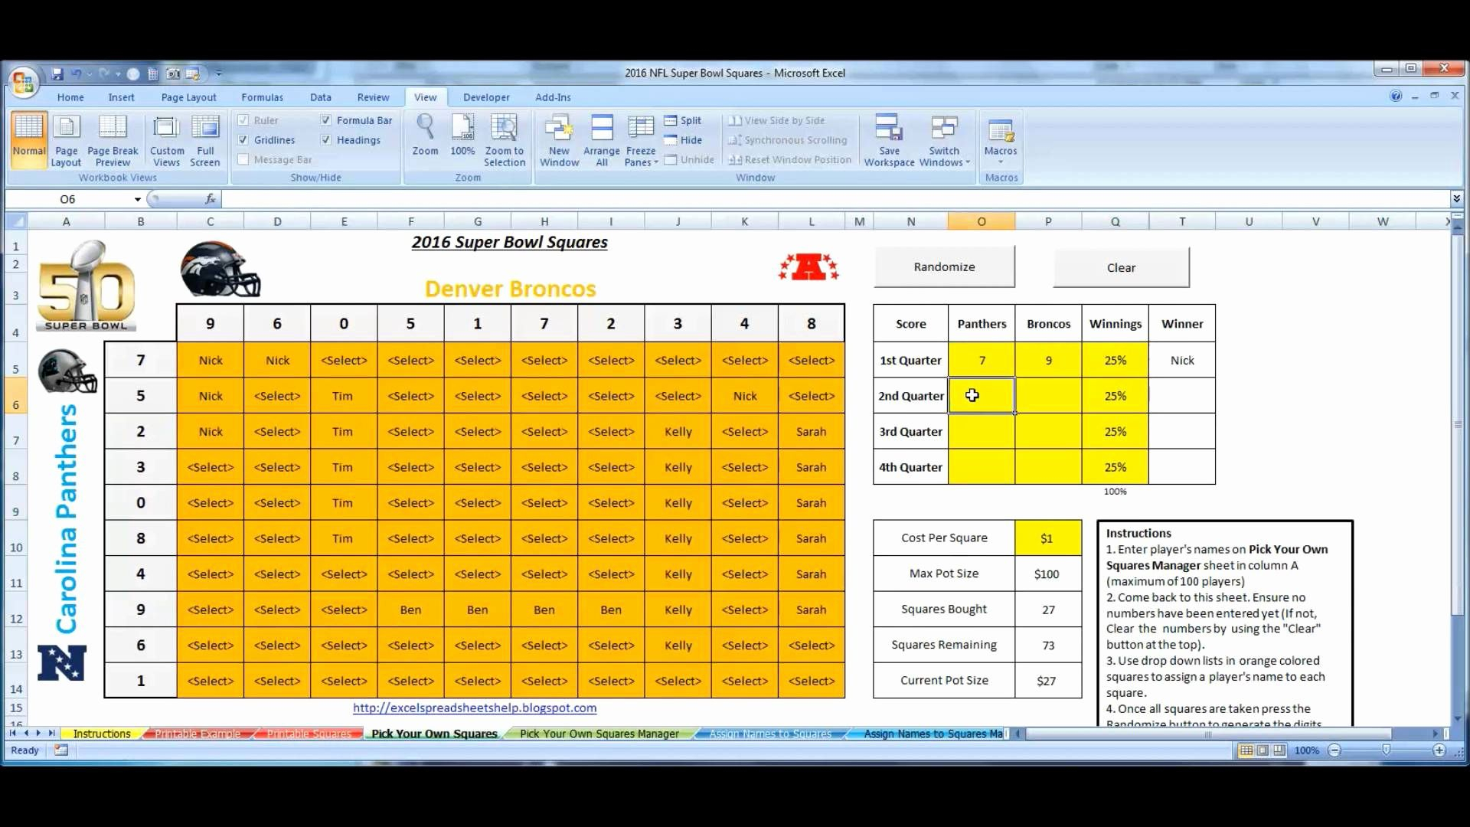
Task: Uncheck the Headings checkbox
Action: [x=327, y=139]
